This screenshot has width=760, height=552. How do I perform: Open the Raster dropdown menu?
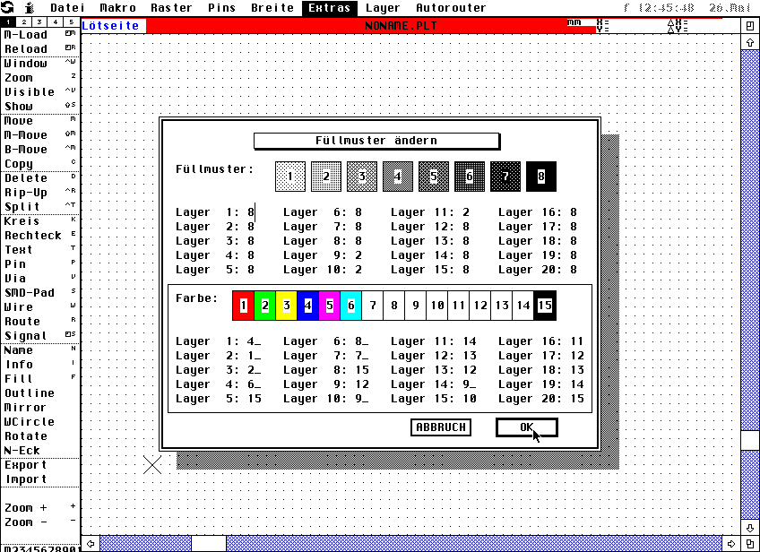(171, 8)
